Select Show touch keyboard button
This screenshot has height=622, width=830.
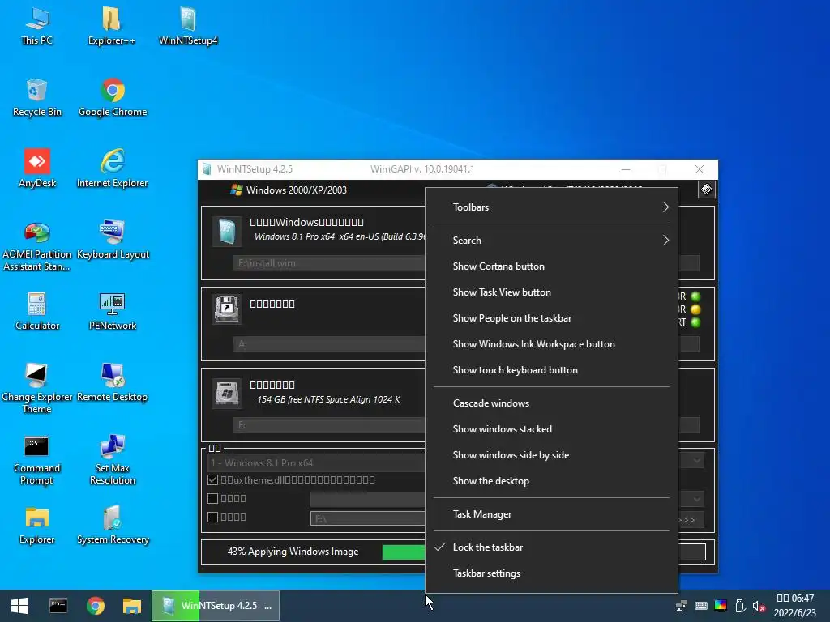(551, 369)
